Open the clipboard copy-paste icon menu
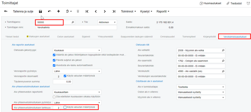Image resolution: width=251 pixels, height=112 pixels. [x=69, y=11]
